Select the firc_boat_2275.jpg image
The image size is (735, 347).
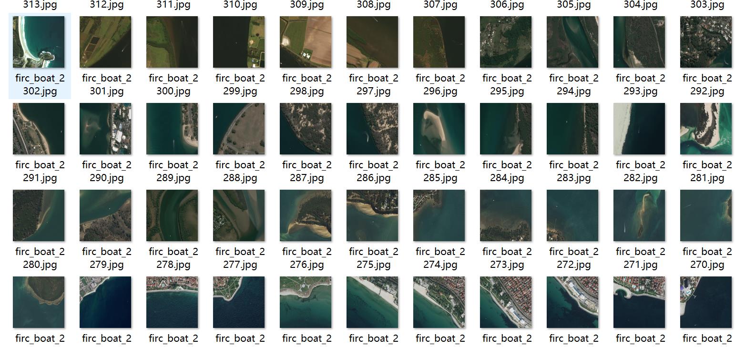372,215
